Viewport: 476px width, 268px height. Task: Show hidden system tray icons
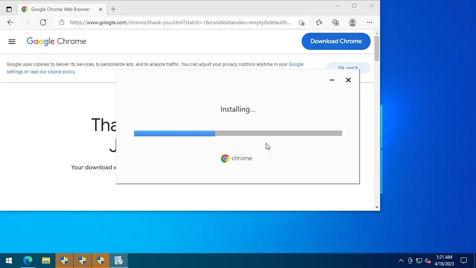(401, 261)
